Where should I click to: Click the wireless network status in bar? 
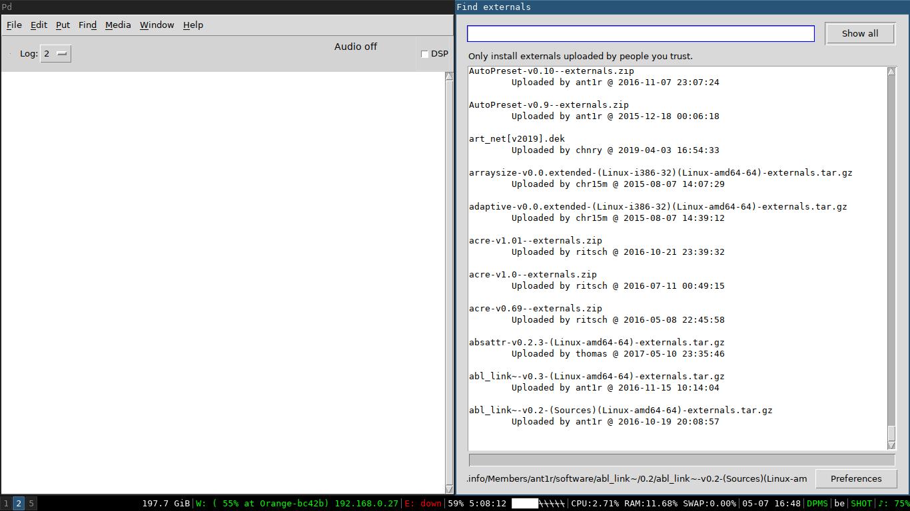(x=297, y=504)
